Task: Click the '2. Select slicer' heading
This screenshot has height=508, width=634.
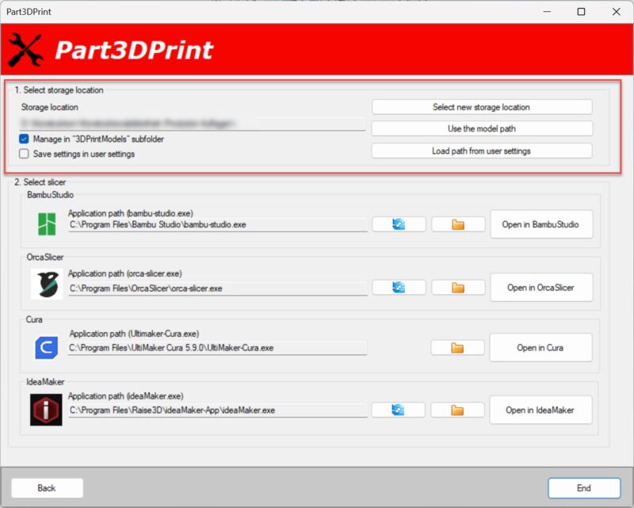Action: pos(40,182)
